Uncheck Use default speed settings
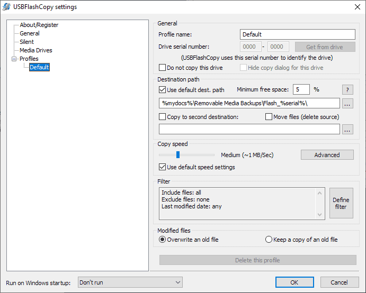This screenshot has width=366, height=293. coord(162,167)
